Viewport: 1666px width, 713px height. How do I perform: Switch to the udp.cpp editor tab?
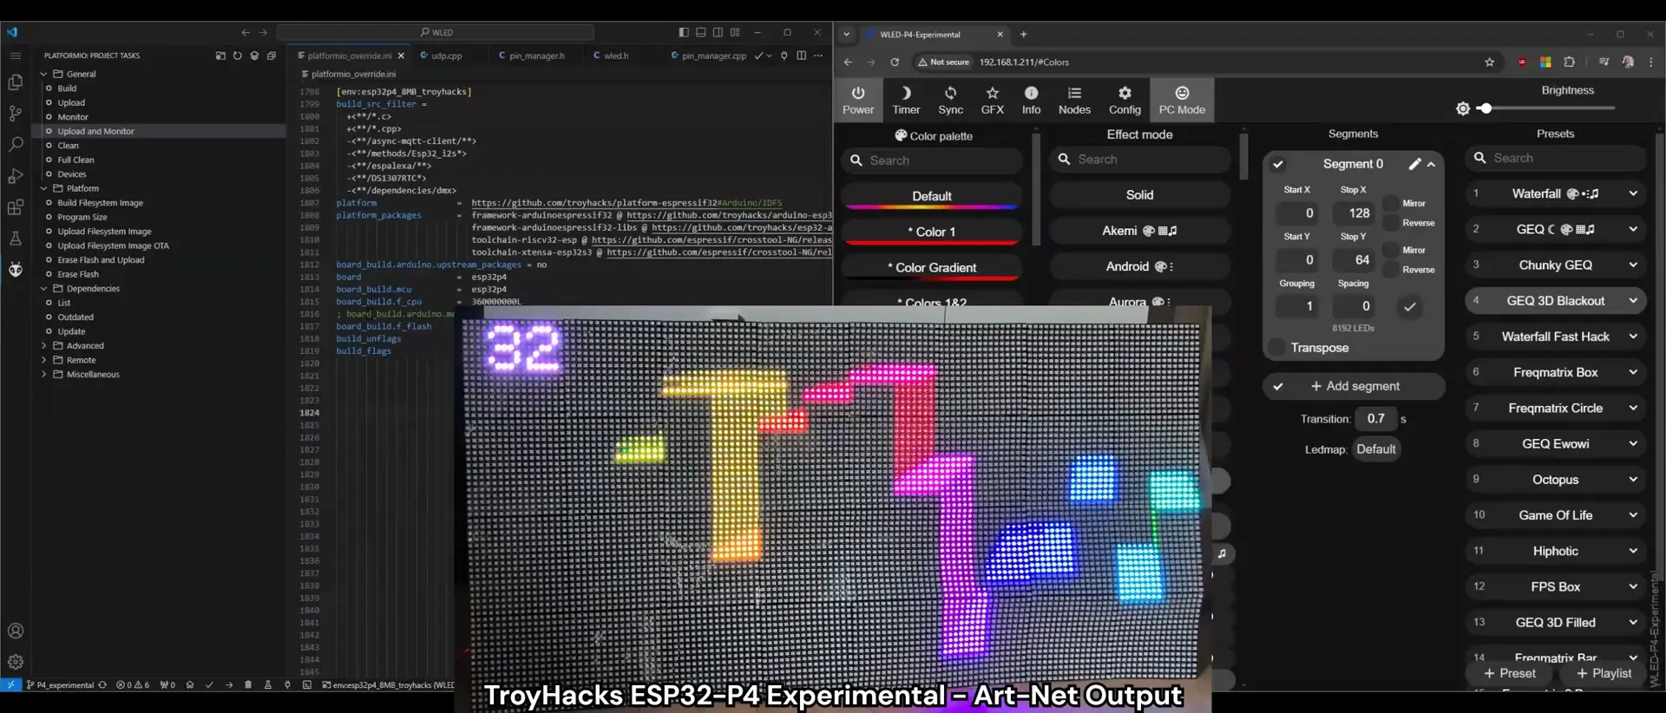click(x=446, y=56)
